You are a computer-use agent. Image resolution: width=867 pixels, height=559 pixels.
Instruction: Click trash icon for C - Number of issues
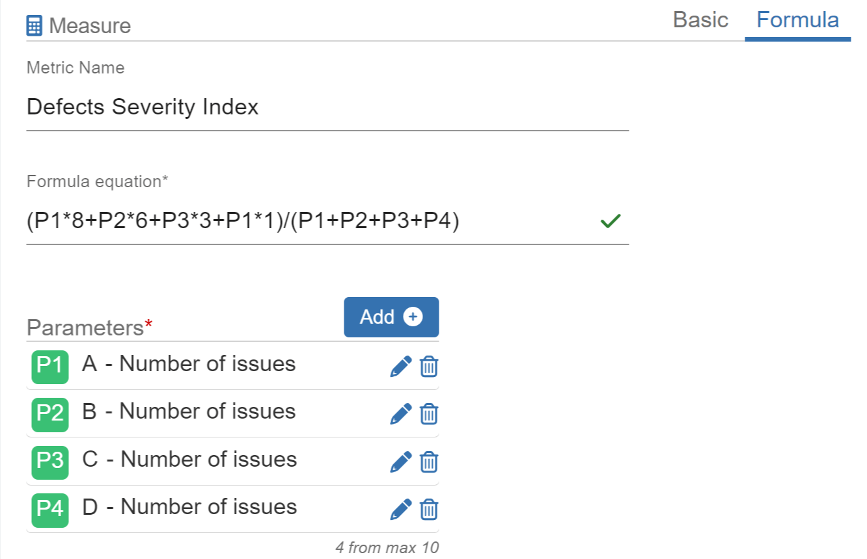(x=428, y=462)
